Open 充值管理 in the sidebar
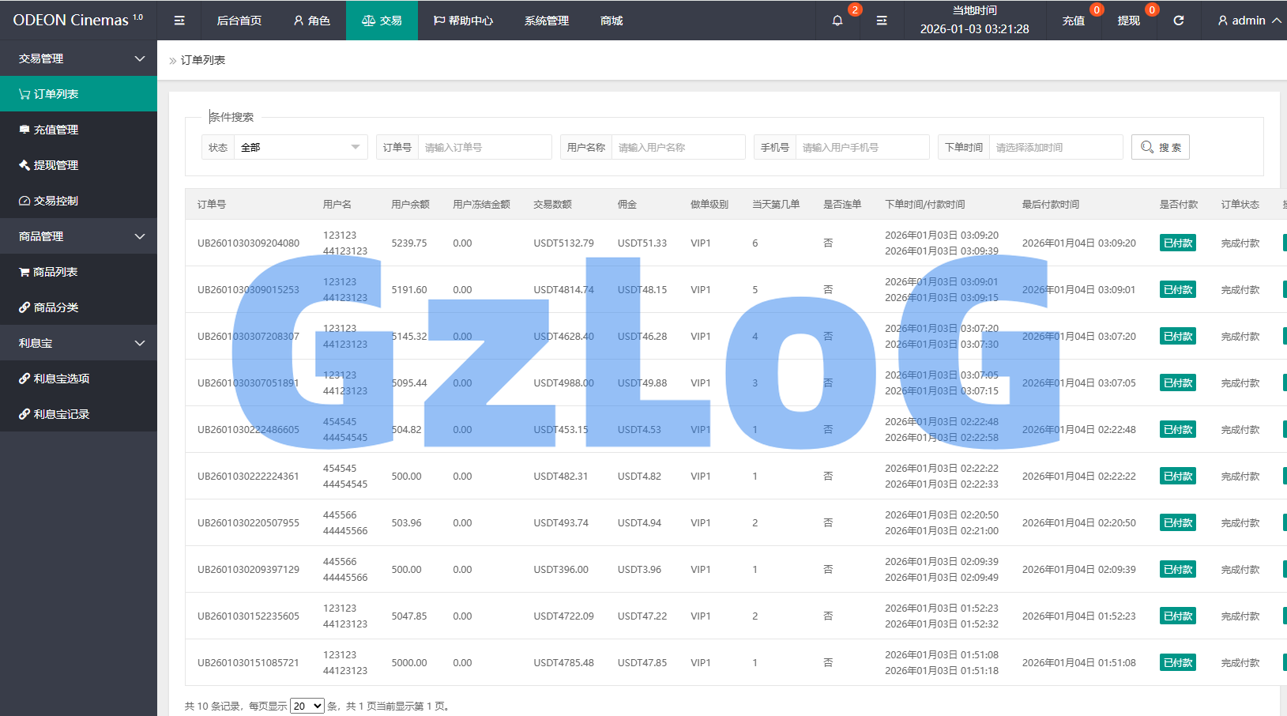Image resolution: width=1287 pixels, height=716 pixels. [x=55, y=130]
